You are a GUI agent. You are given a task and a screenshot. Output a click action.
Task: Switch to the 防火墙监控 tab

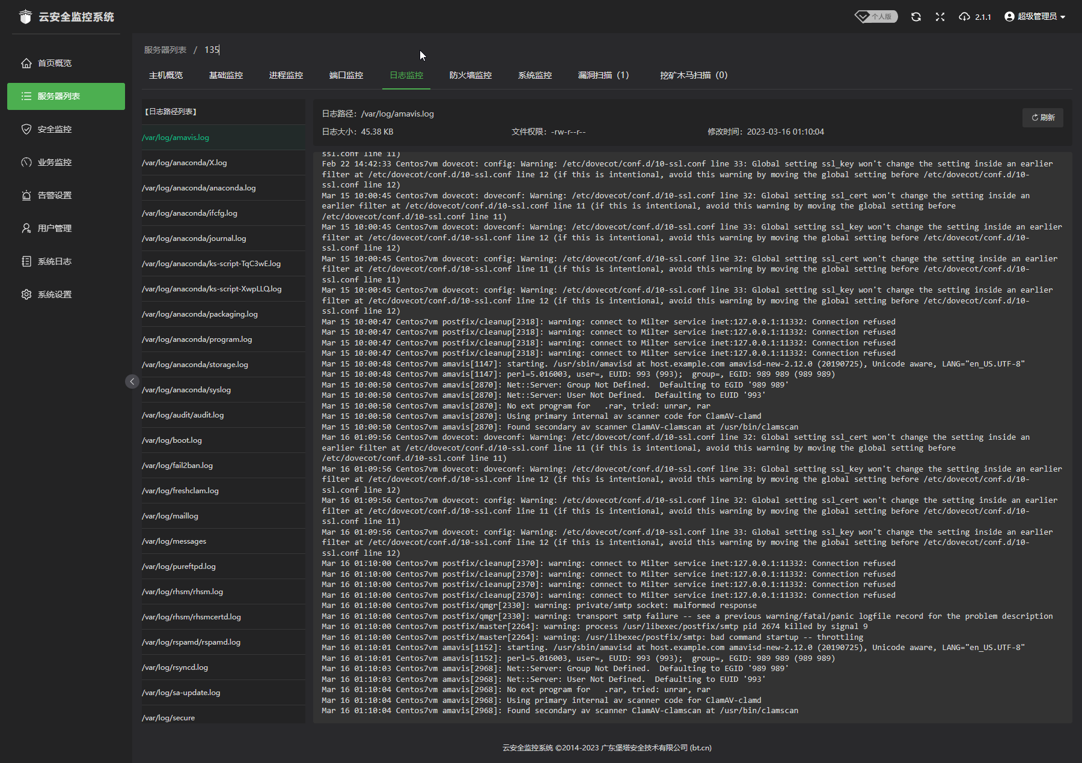tap(470, 75)
